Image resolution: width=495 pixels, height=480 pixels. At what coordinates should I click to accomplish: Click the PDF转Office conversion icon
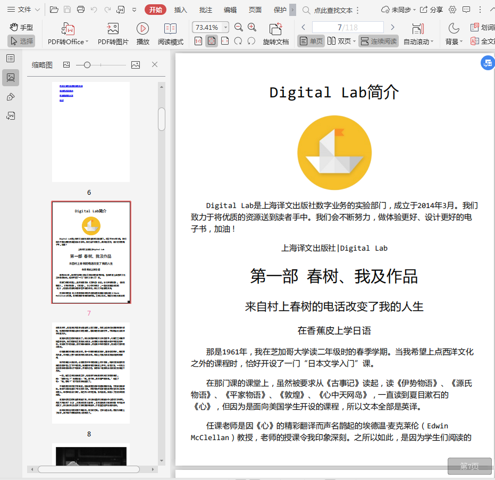(x=68, y=29)
